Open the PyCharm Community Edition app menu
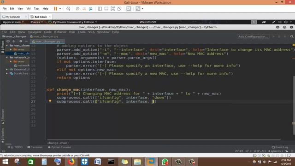 point(73,22)
